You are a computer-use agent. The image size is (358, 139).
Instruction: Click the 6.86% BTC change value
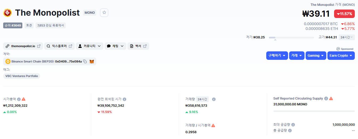click(x=348, y=24)
